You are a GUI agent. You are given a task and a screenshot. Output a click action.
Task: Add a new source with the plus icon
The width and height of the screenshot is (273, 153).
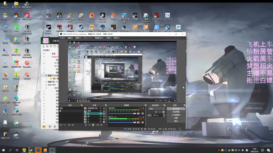click(86, 125)
